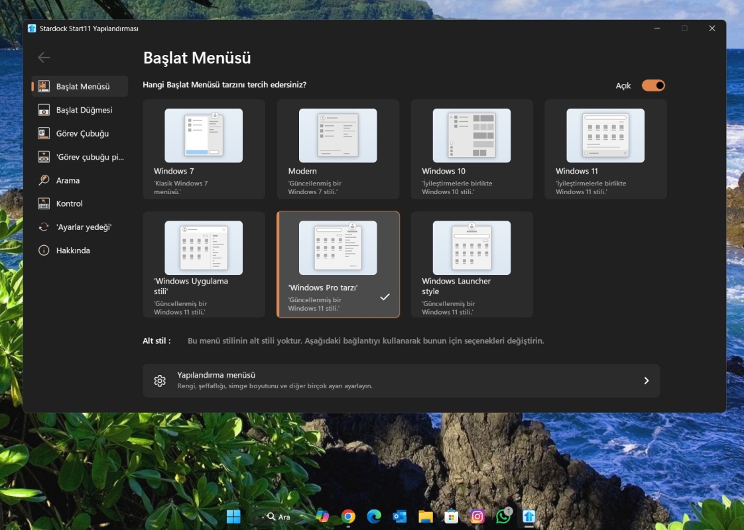Image resolution: width=744 pixels, height=530 pixels.
Task: Click the gear icon beside Yapılandırma menüsü
Action: coord(159,380)
